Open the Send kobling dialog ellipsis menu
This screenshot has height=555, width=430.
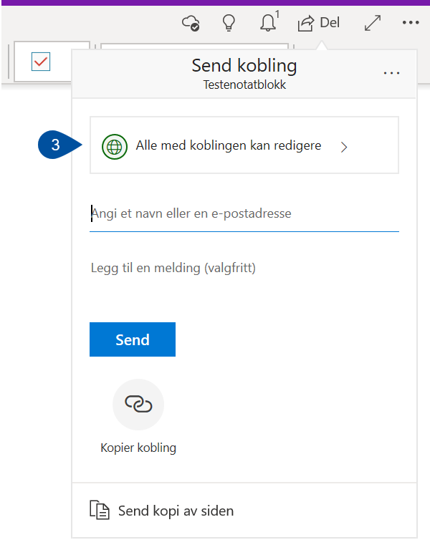[x=391, y=73]
